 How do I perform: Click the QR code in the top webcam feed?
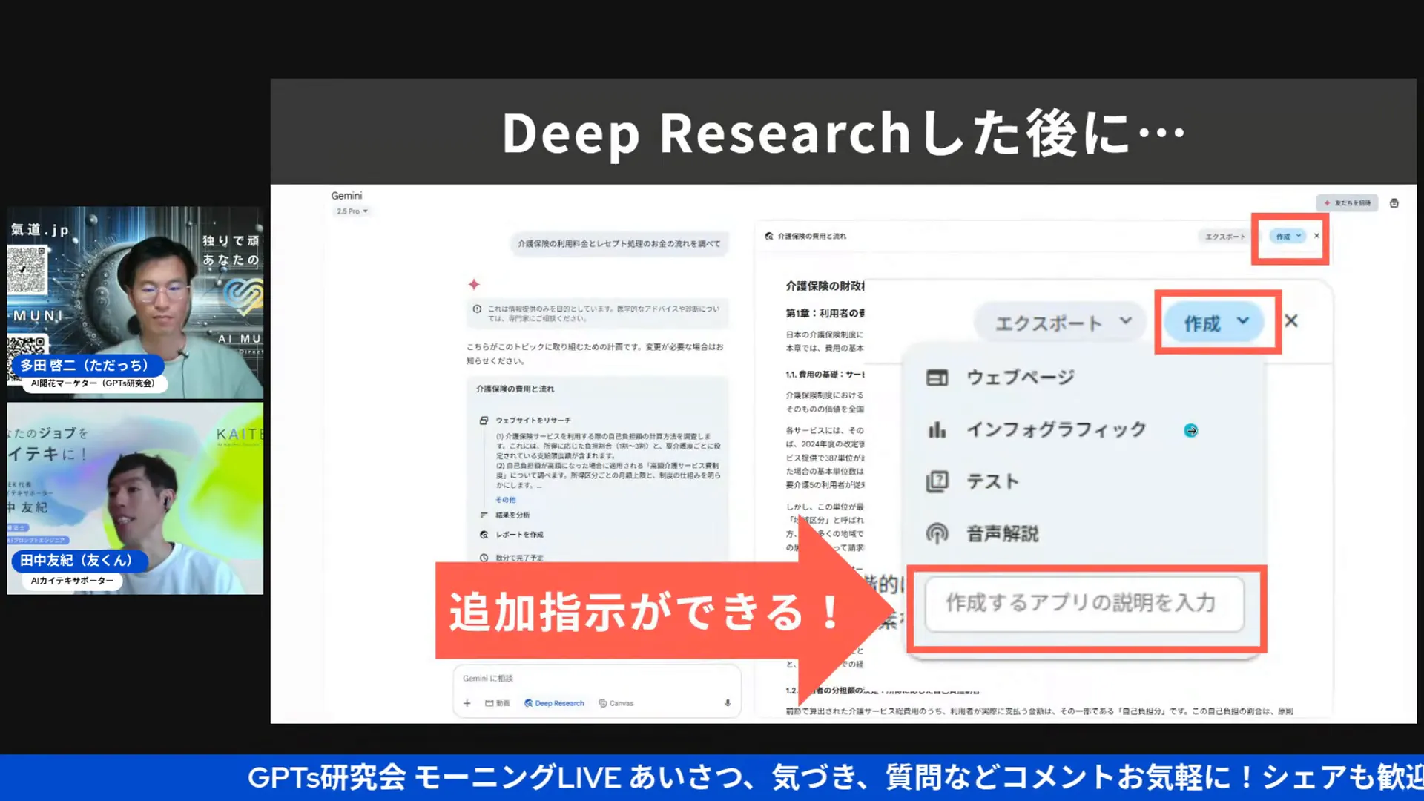(x=27, y=270)
